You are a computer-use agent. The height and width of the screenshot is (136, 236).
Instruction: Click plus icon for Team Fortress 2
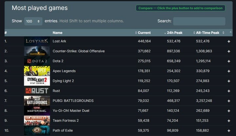pyautogui.click(x=229, y=121)
